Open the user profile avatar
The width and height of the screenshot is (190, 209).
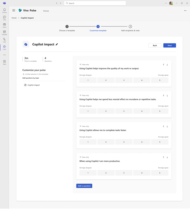click(171, 3)
